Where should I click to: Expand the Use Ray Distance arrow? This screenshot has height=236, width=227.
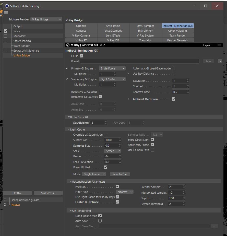pos(128,74)
